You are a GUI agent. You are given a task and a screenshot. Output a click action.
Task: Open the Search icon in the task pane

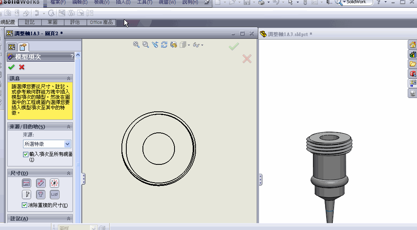(x=413, y=74)
